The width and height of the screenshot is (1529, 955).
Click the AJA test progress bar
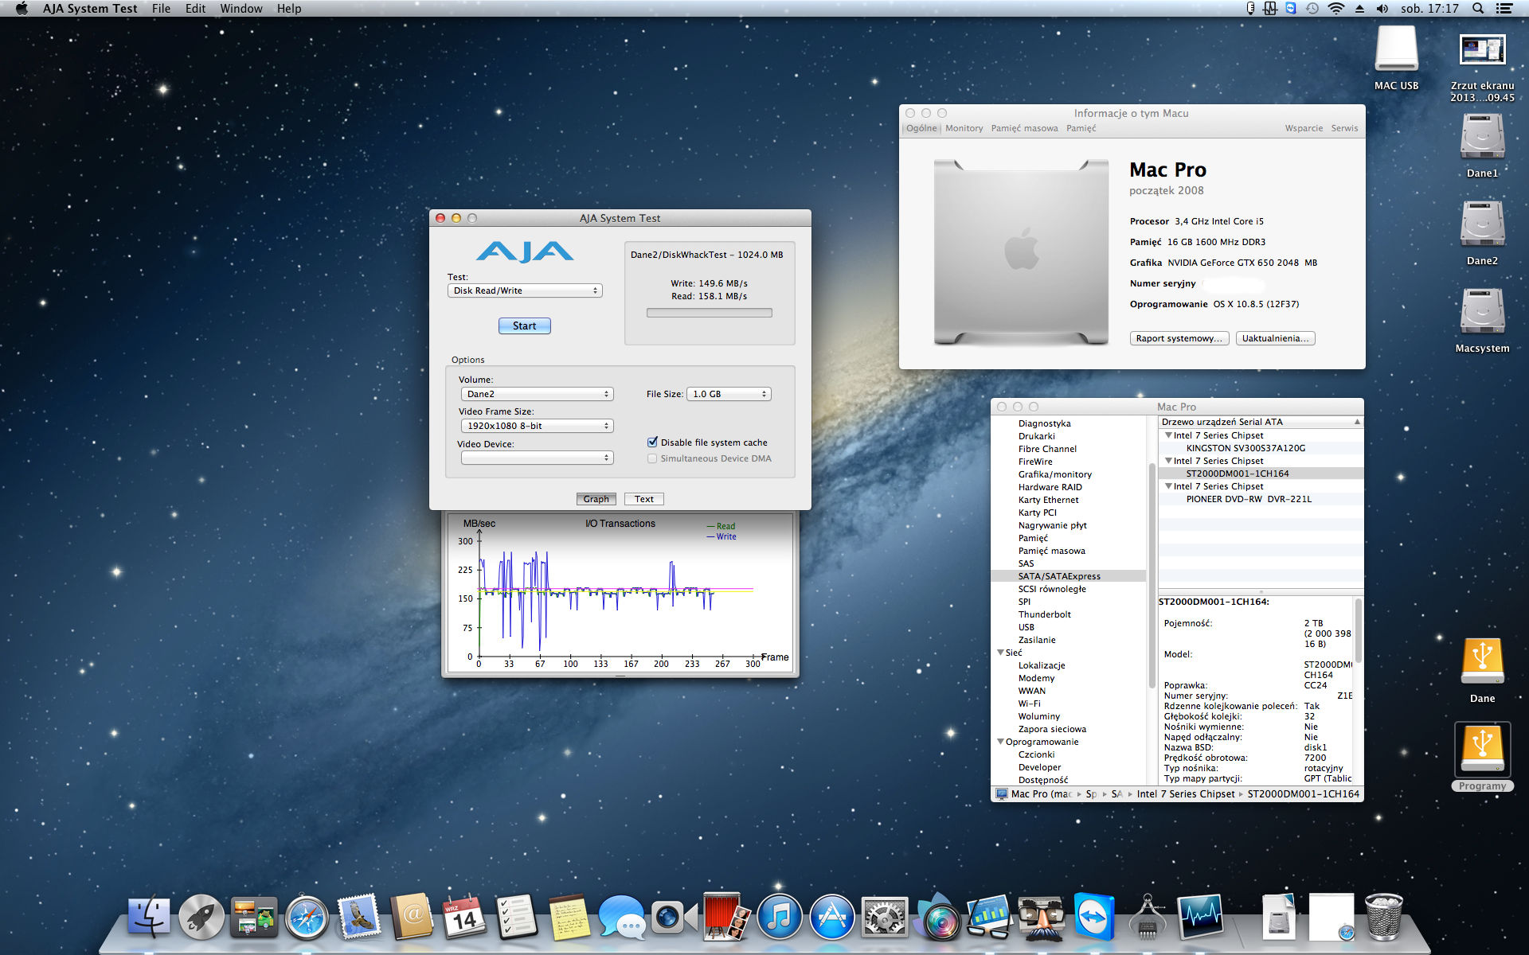(x=709, y=313)
